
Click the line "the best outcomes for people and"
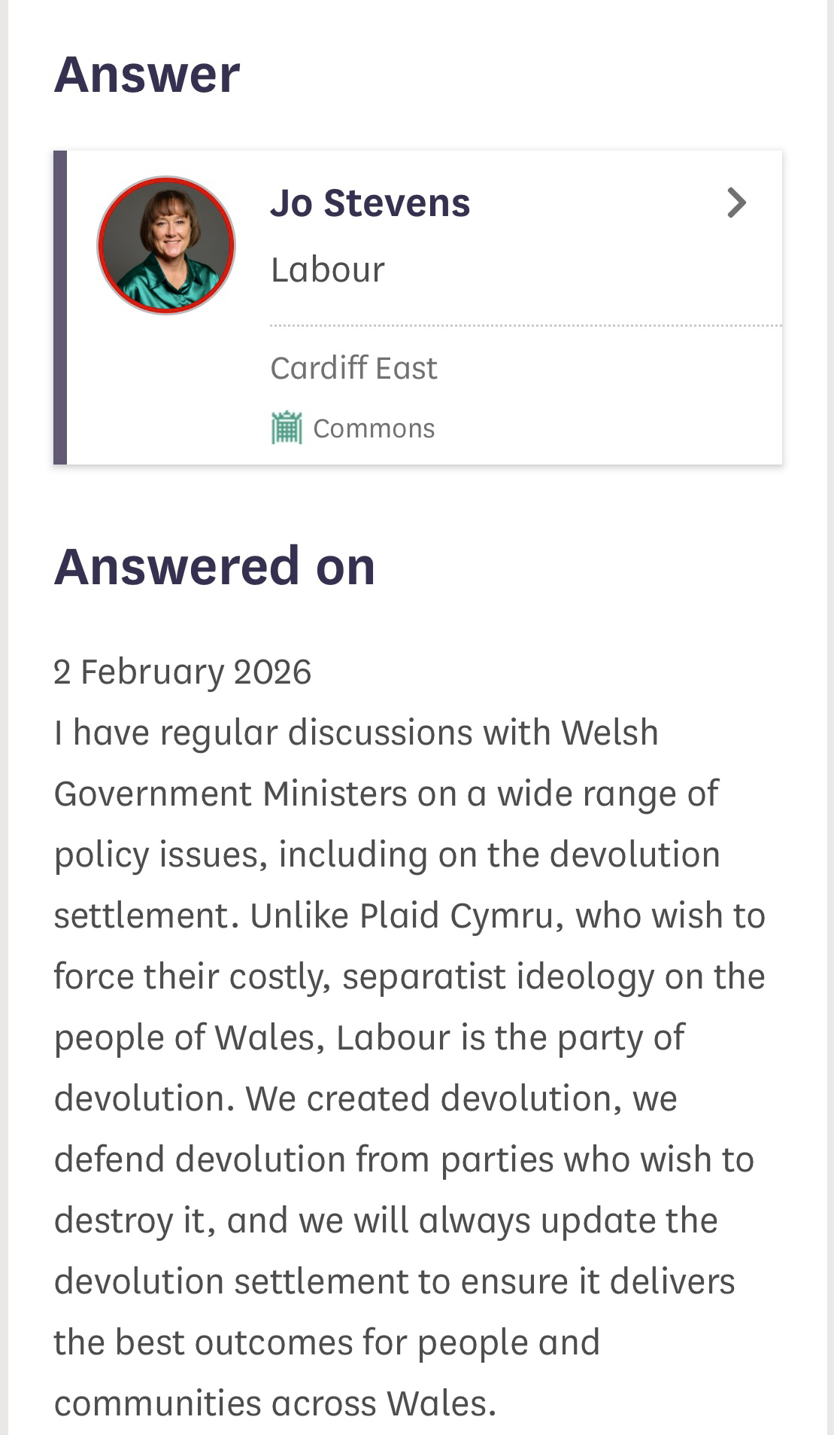(x=327, y=1342)
